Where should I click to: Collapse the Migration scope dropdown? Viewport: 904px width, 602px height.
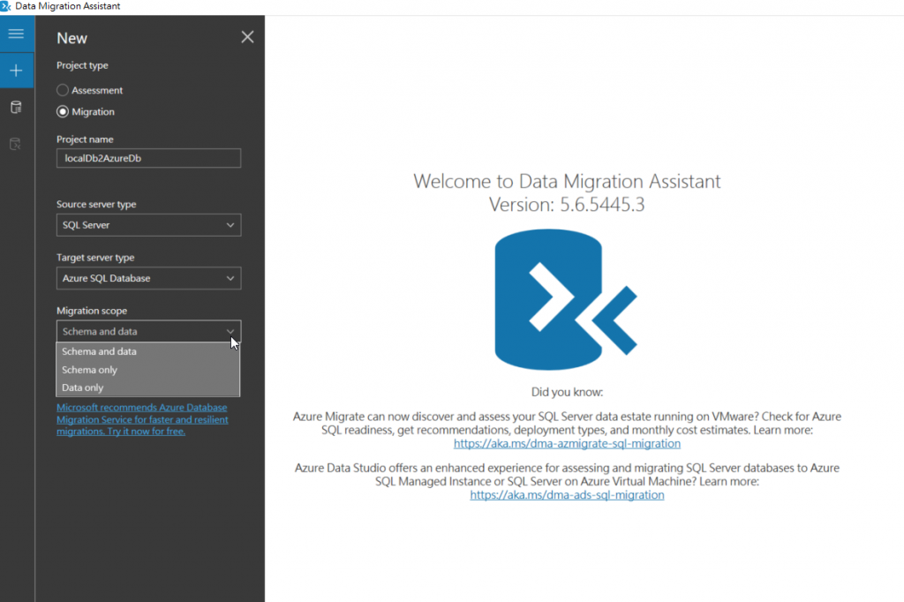(x=148, y=331)
